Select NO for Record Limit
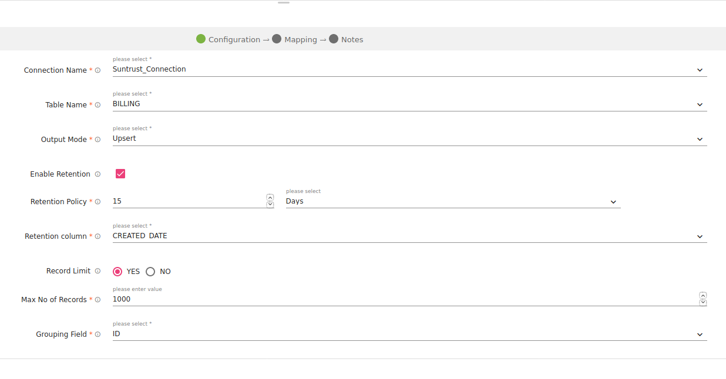 click(150, 272)
